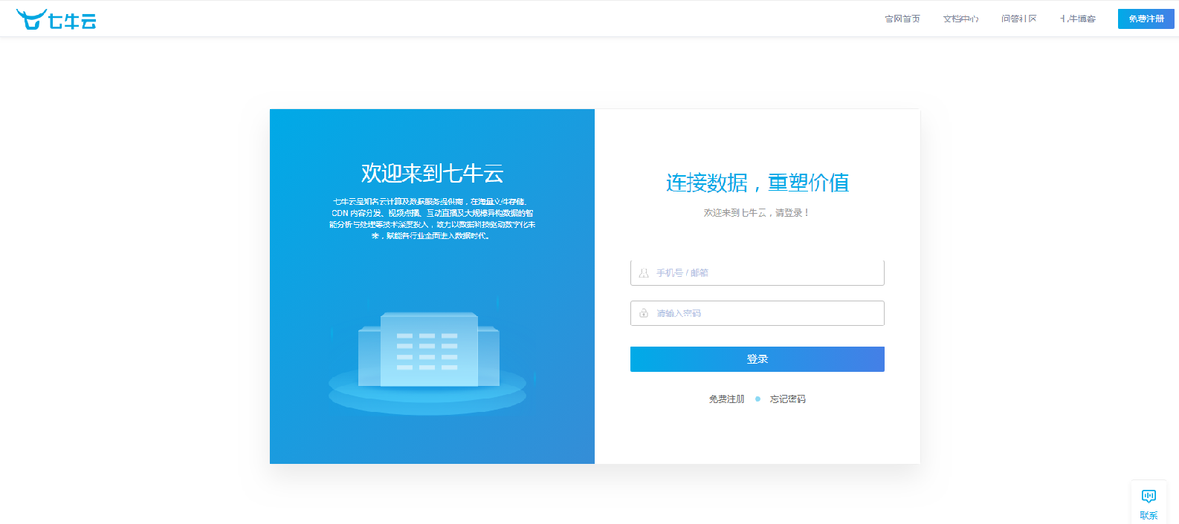Open the 联系 chat widget icon

click(x=1149, y=496)
